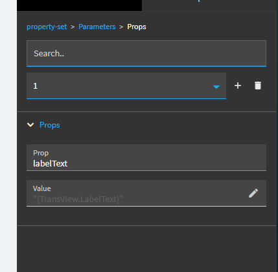Edit the Prop field containing labelText
This screenshot has height=272, width=278.
(x=146, y=158)
